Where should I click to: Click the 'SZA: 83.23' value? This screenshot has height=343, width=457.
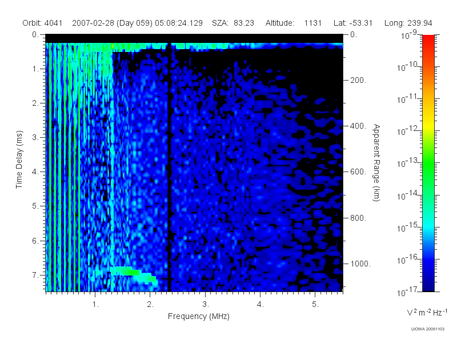233,23
